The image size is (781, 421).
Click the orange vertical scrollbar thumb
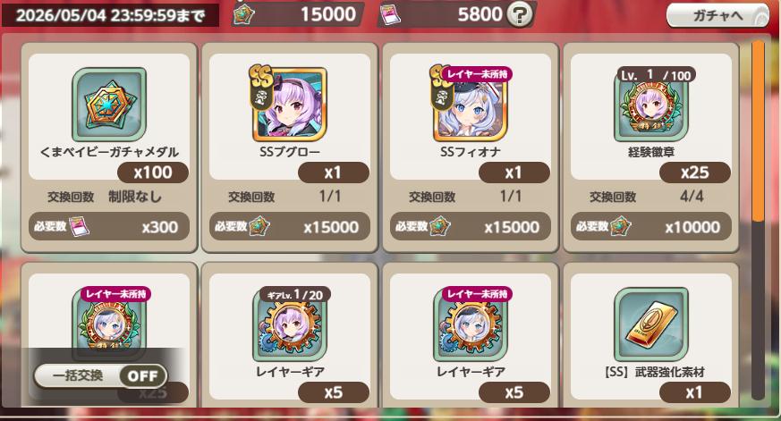(758, 131)
